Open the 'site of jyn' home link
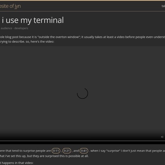 pos(10,6)
